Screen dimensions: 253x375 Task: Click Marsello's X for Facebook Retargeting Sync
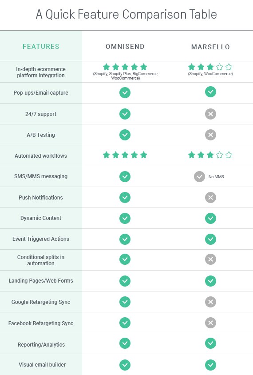point(210,323)
